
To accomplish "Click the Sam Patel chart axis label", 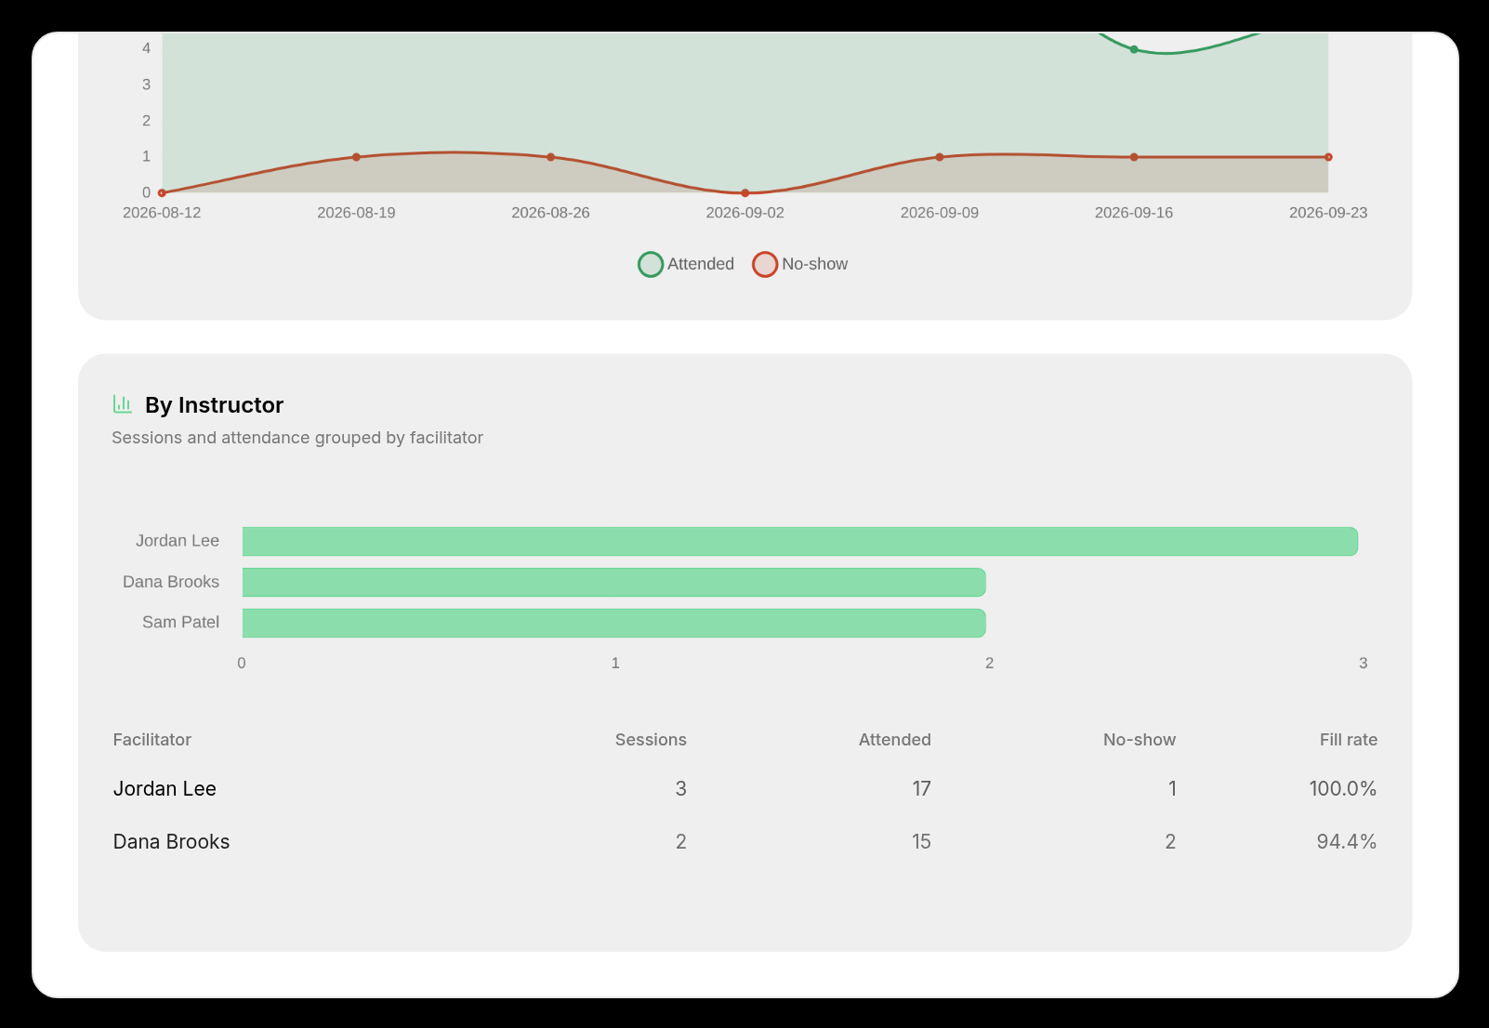I will (x=181, y=623).
